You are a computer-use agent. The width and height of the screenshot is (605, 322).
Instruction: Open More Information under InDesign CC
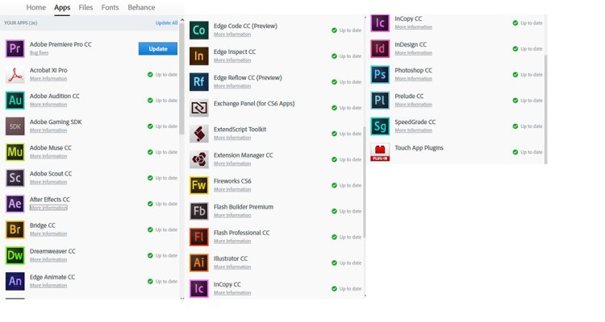click(x=413, y=53)
